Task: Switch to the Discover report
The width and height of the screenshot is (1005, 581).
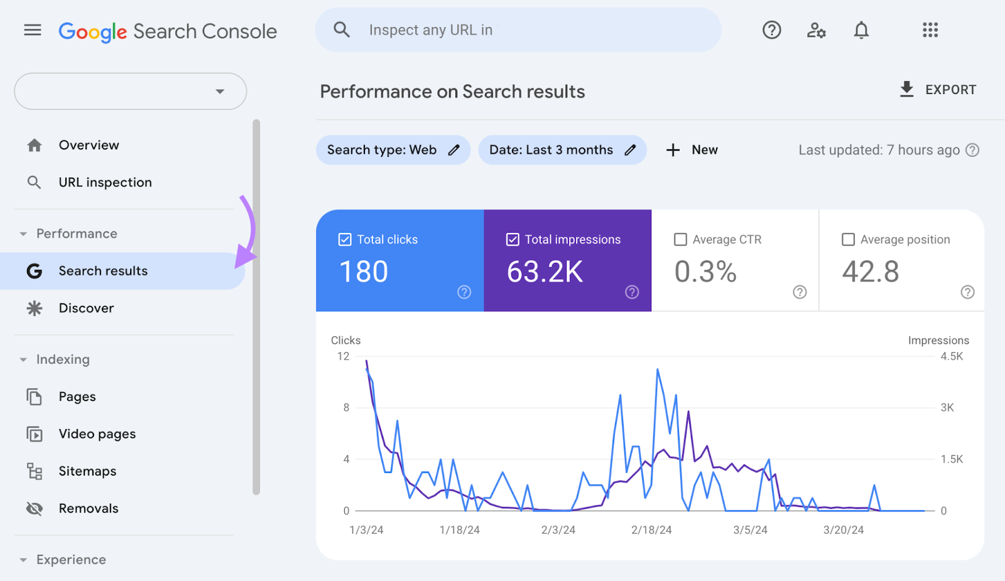Action: pos(86,307)
